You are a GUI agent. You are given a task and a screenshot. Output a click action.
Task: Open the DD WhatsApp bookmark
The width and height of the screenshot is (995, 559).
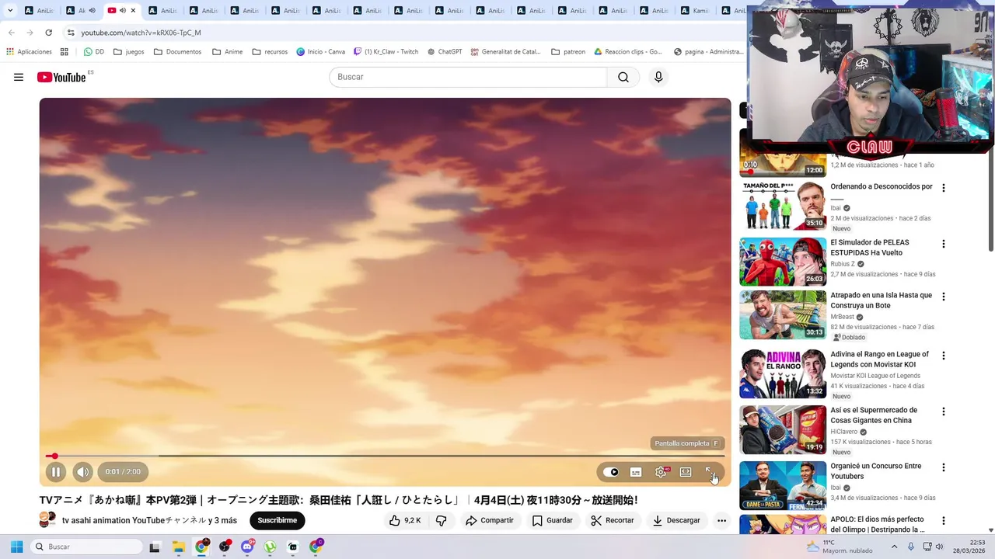click(94, 52)
